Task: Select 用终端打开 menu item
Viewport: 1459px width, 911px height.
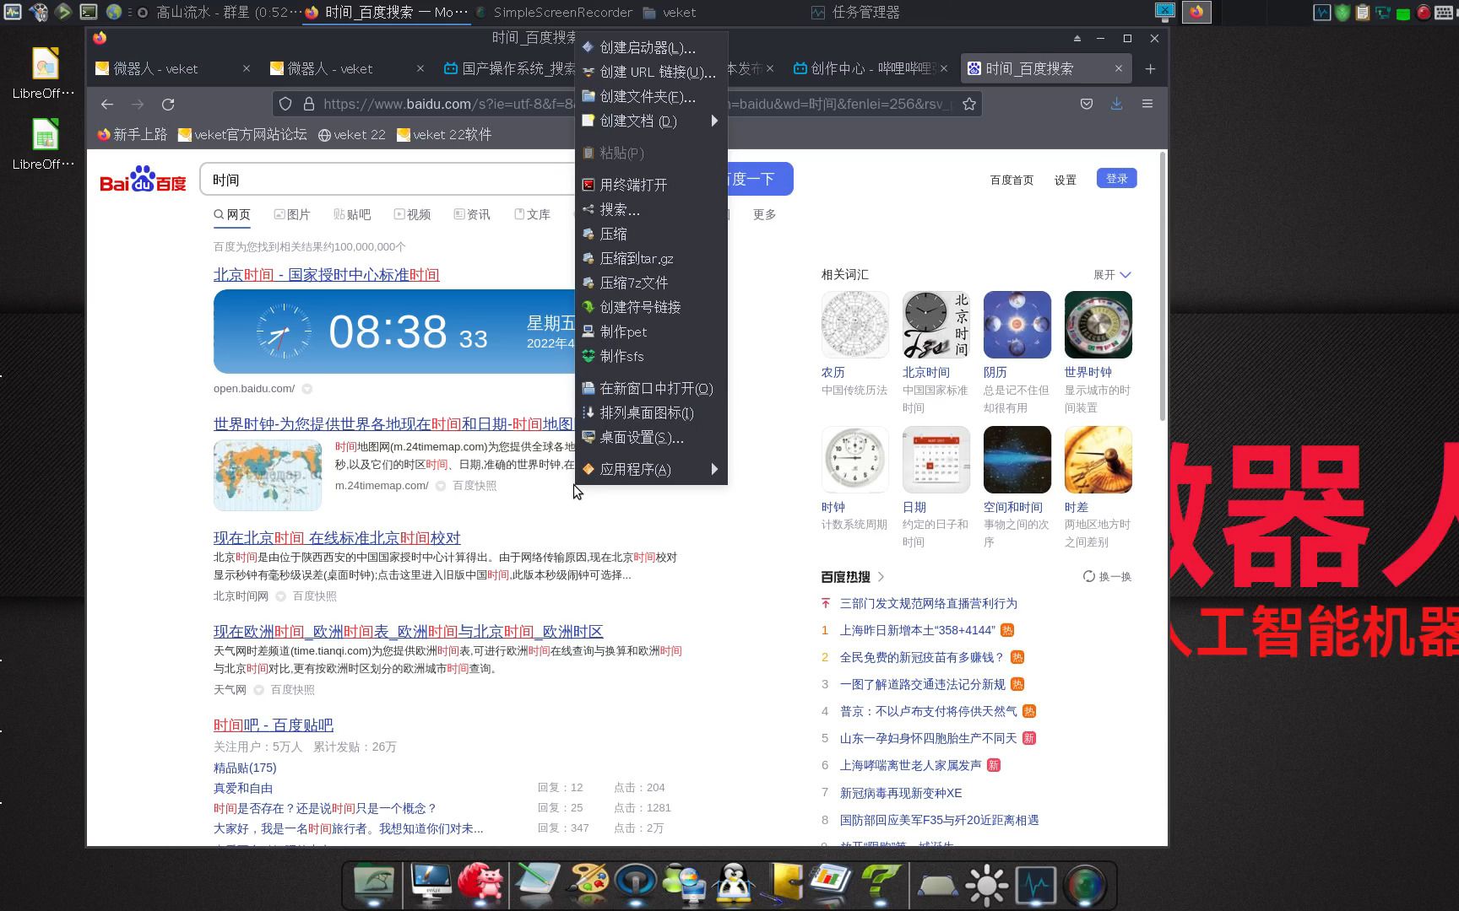Action: click(x=651, y=185)
